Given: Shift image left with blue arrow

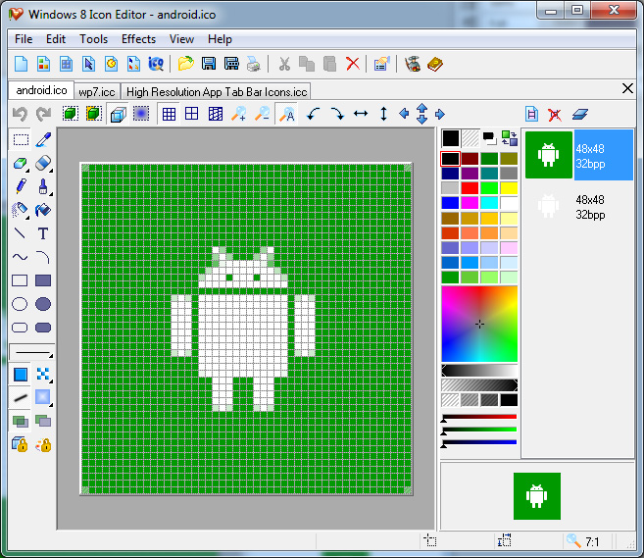Looking at the screenshot, I should coord(404,114).
